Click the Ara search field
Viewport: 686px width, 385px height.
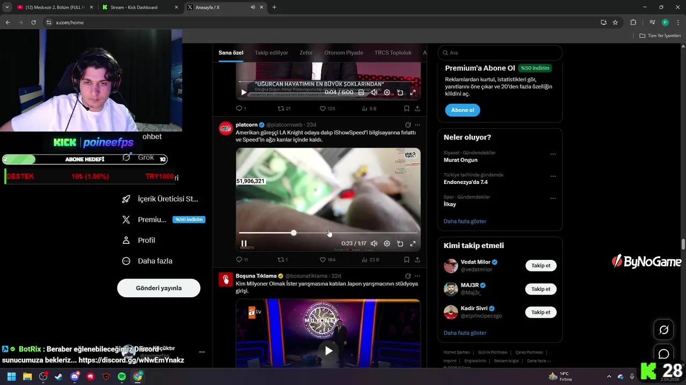point(500,52)
